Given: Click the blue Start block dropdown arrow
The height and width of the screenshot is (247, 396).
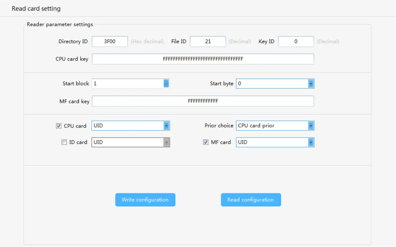Looking at the screenshot, I should 166,84.
